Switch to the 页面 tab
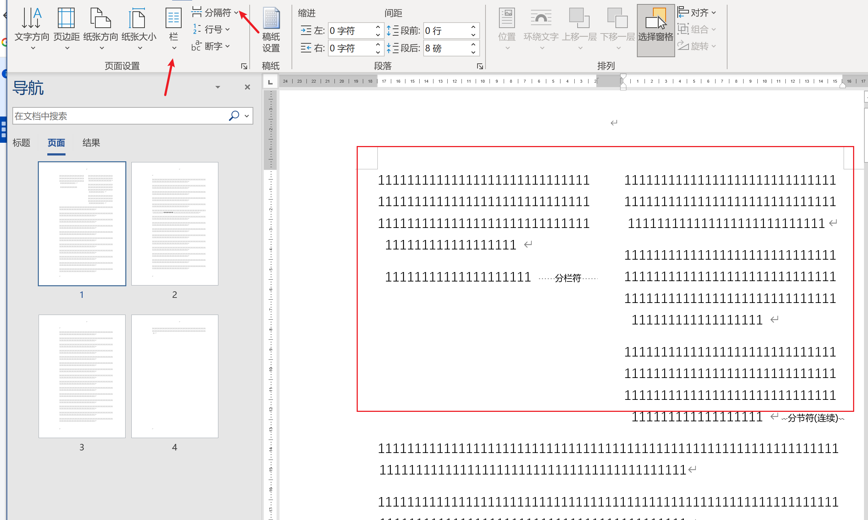The image size is (868, 520). pos(56,143)
